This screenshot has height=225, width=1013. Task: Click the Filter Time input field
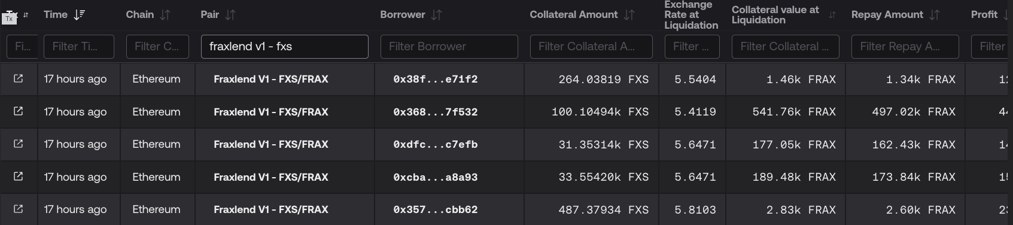coord(79,47)
